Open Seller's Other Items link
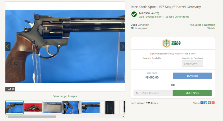 [177, 17]
